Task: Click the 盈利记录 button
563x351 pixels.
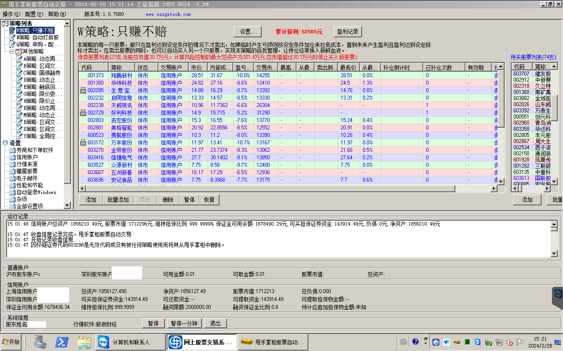Action: [x=347, y=32]
